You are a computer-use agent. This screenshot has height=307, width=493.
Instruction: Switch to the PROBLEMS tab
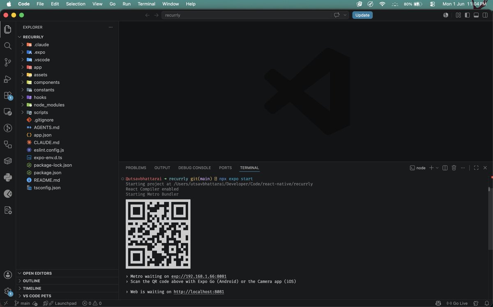coord(136,168)
